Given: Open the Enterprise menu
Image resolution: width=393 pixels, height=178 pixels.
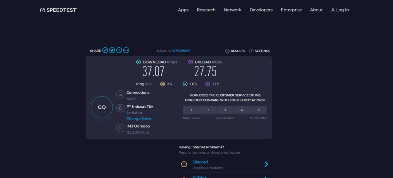Looking at the screenshot, I should (291, 10).
